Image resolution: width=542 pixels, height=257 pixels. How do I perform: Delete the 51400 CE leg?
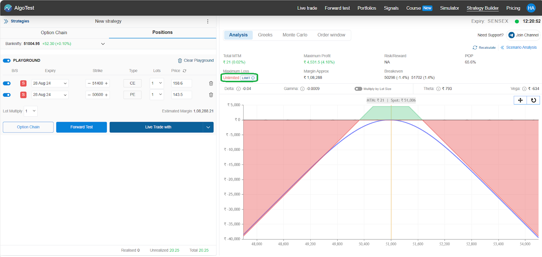[211, 83]
